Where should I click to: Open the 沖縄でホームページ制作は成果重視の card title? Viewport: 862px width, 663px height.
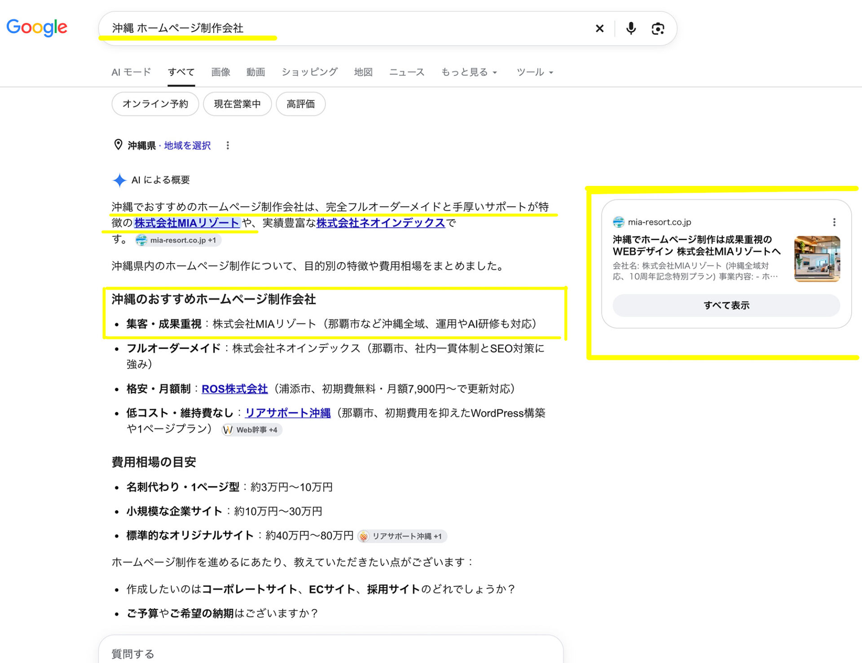click(x=697, y=245)
